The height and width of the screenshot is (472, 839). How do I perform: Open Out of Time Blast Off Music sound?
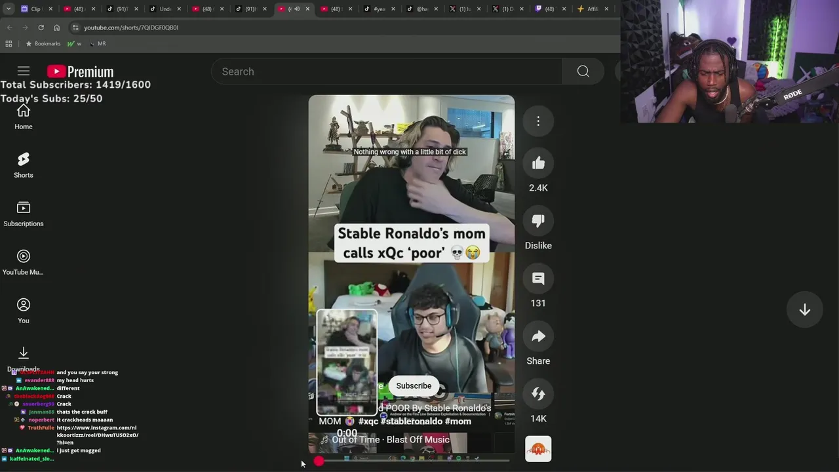(x=385, y=440)
